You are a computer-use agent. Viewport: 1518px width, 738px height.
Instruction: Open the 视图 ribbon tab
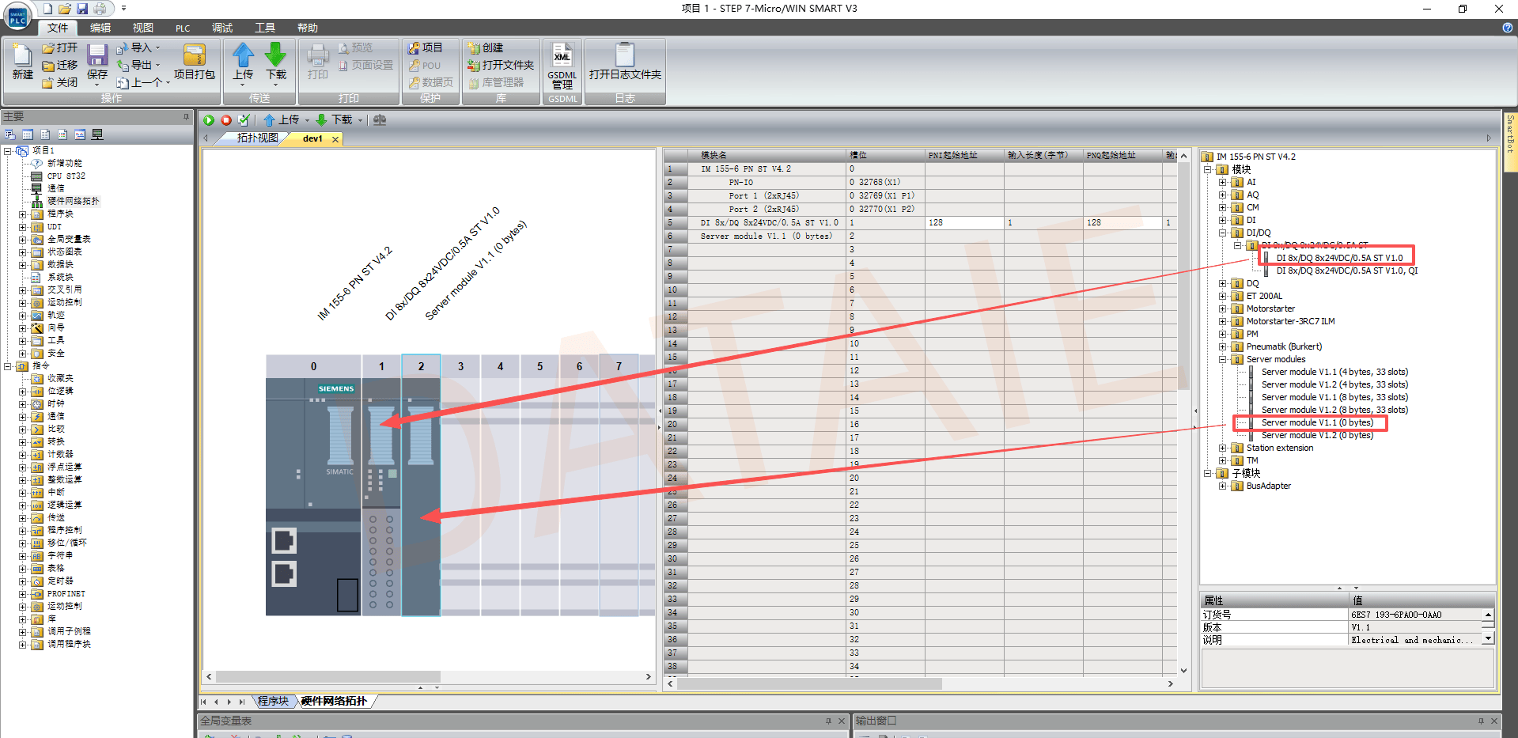143,28
